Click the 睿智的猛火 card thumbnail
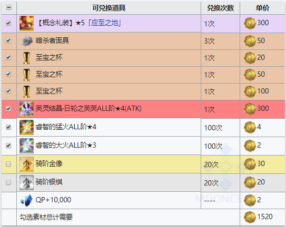This screenshot has height=227, width=286. 27,127
